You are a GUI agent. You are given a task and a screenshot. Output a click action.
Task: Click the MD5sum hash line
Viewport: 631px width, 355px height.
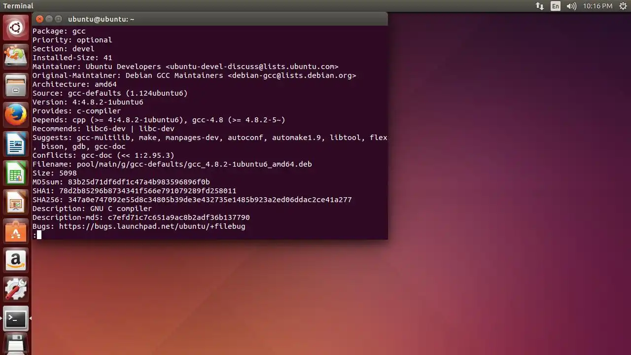pos(121,182)
